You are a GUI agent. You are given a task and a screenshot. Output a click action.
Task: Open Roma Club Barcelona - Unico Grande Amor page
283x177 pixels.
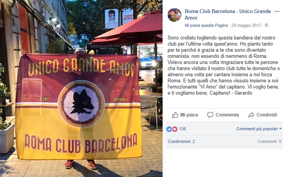228,15
